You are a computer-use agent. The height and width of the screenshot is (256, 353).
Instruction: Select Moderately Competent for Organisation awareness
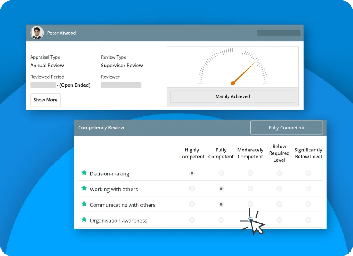point(250,220)
